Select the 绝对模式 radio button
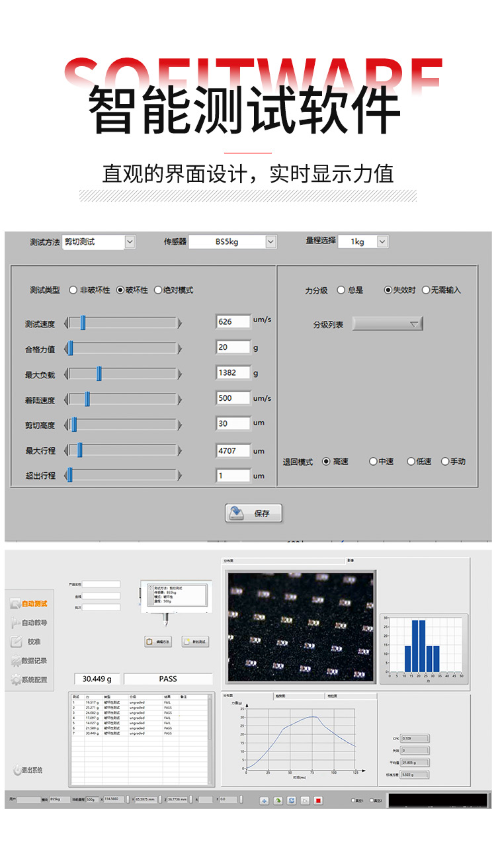This screenshot has height=842, width=496. (158, 290)
